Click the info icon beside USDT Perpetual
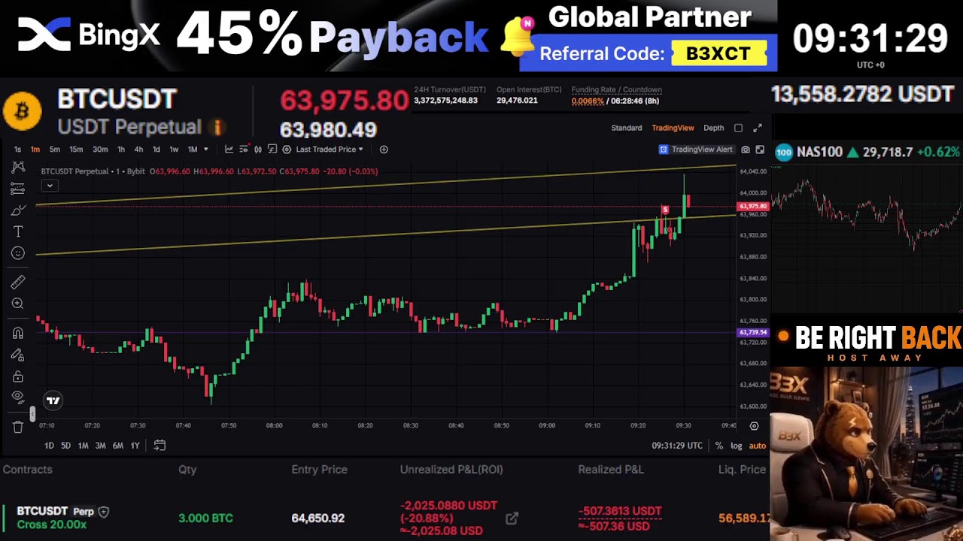963x541 pixels. point(216,127)
